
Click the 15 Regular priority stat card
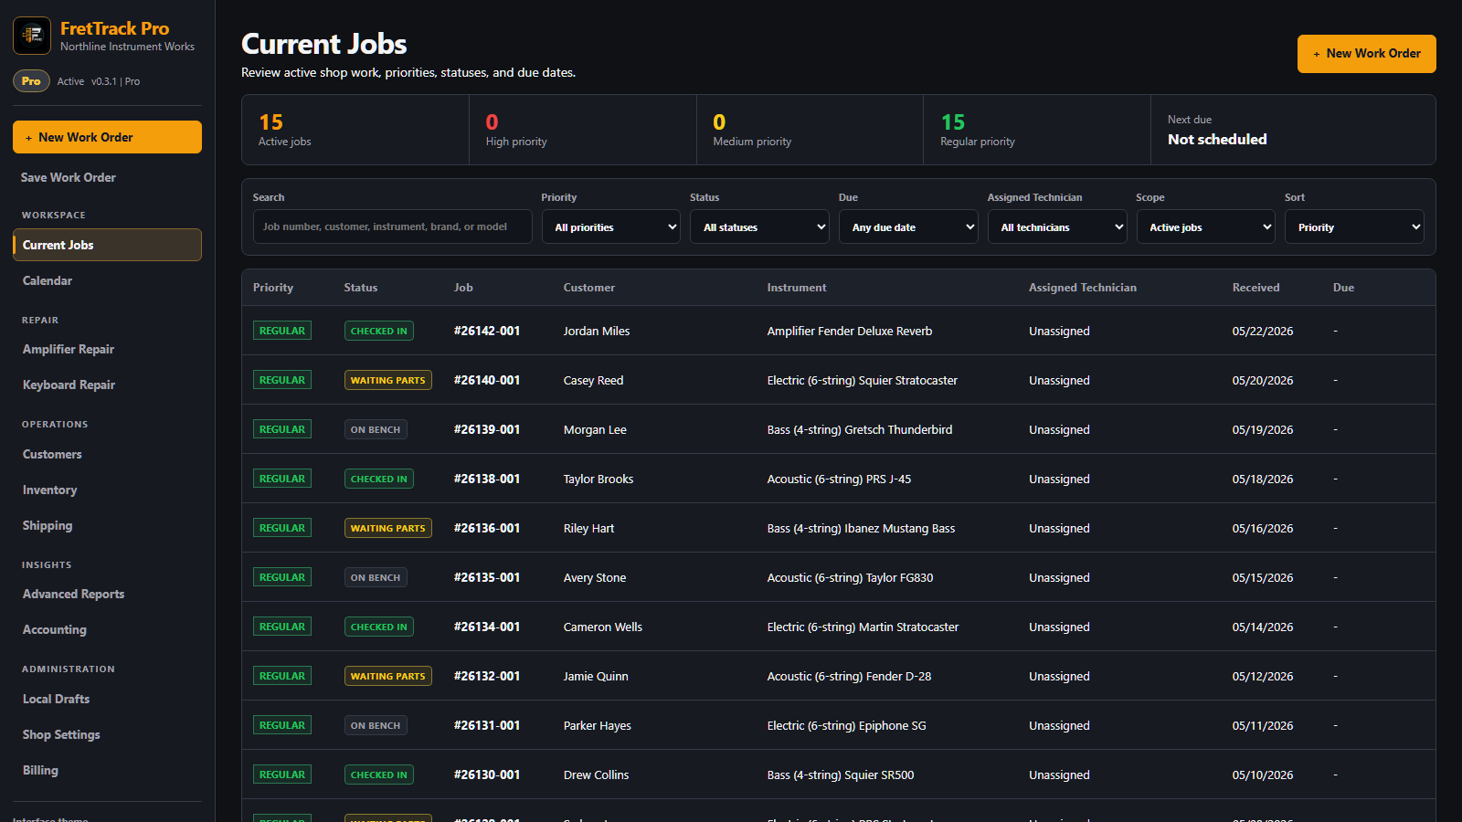tap(1037, 130)
